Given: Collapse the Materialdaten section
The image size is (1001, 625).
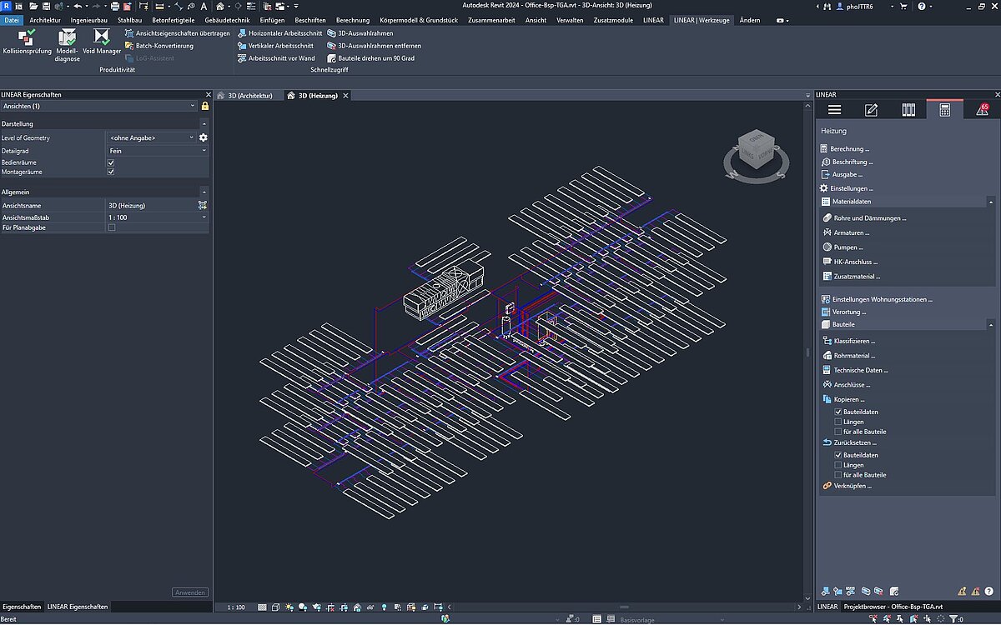Looking at the screenshot, I should pyautogui.click(x=990, y=202).
